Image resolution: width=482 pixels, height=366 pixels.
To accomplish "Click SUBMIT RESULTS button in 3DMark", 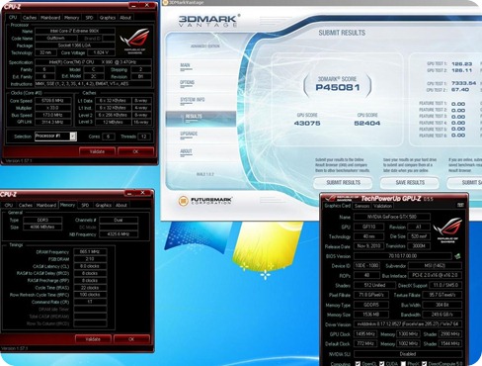I will coord(343,182).
